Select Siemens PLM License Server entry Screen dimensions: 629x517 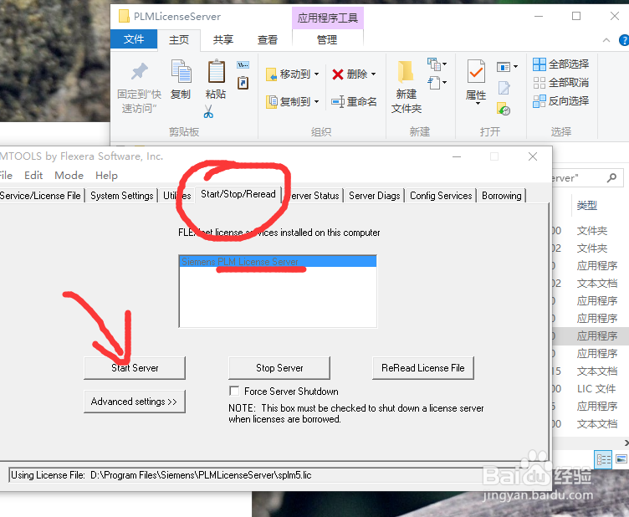(x=278, y=262)
